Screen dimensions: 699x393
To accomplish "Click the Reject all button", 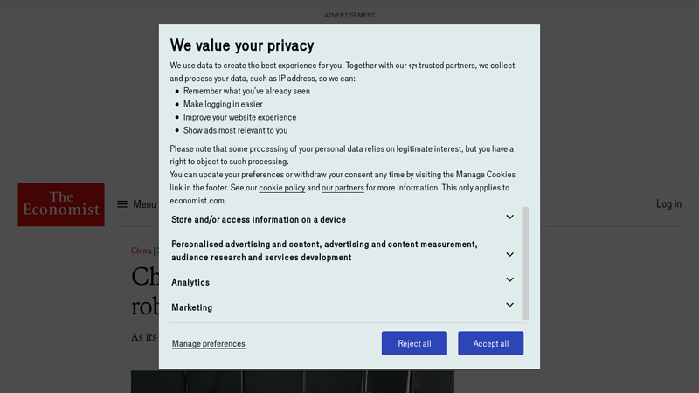I will [414, 343].
